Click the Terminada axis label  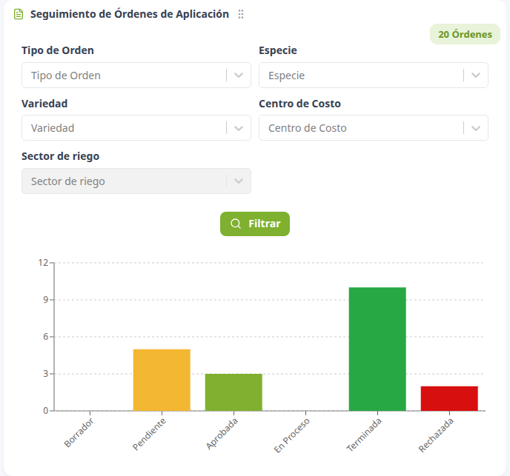click(364, 435)
